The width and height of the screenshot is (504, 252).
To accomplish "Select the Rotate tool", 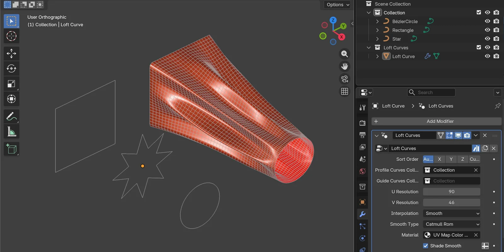I will (11, 69).
